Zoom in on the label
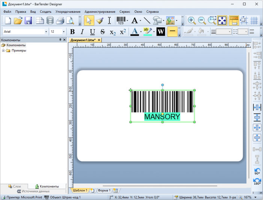Viewport: 263px width, 200px height. pos(192,21)
